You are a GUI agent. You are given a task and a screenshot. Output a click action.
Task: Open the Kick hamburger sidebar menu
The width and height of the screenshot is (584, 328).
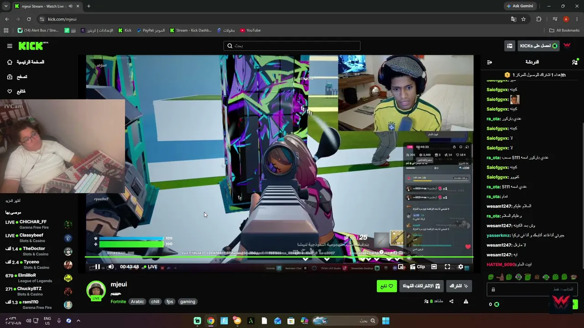pos(10,46)
